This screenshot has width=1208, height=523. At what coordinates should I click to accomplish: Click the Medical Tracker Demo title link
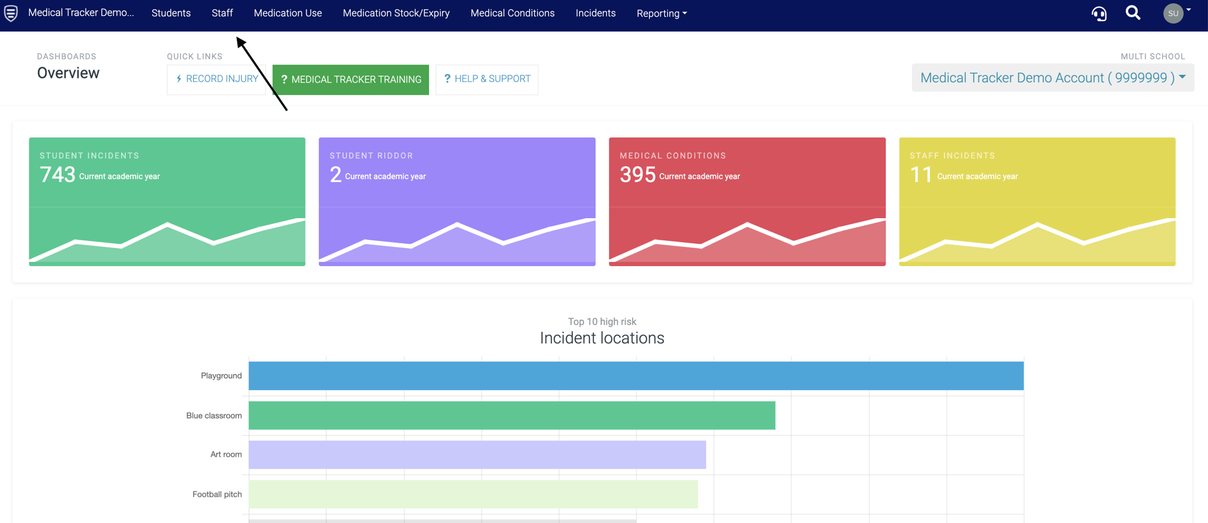[81, 13]
